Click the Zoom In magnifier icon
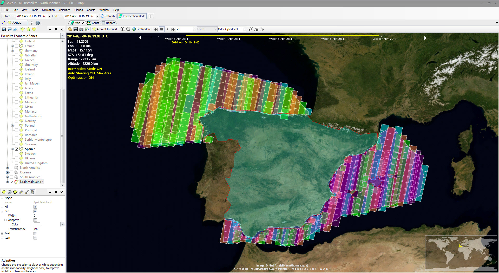This screenshot has width=499, height=273. point(123,29)
